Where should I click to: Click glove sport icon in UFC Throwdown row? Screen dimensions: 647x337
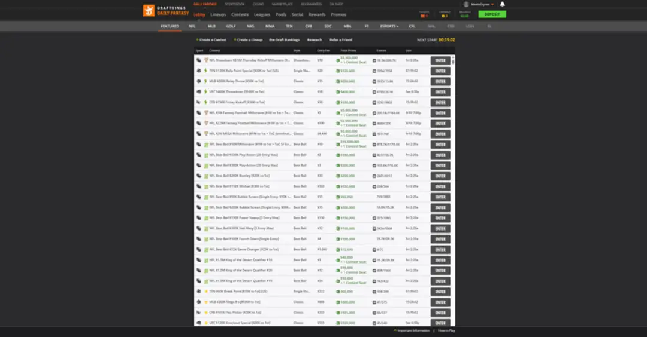pos(199,92)
